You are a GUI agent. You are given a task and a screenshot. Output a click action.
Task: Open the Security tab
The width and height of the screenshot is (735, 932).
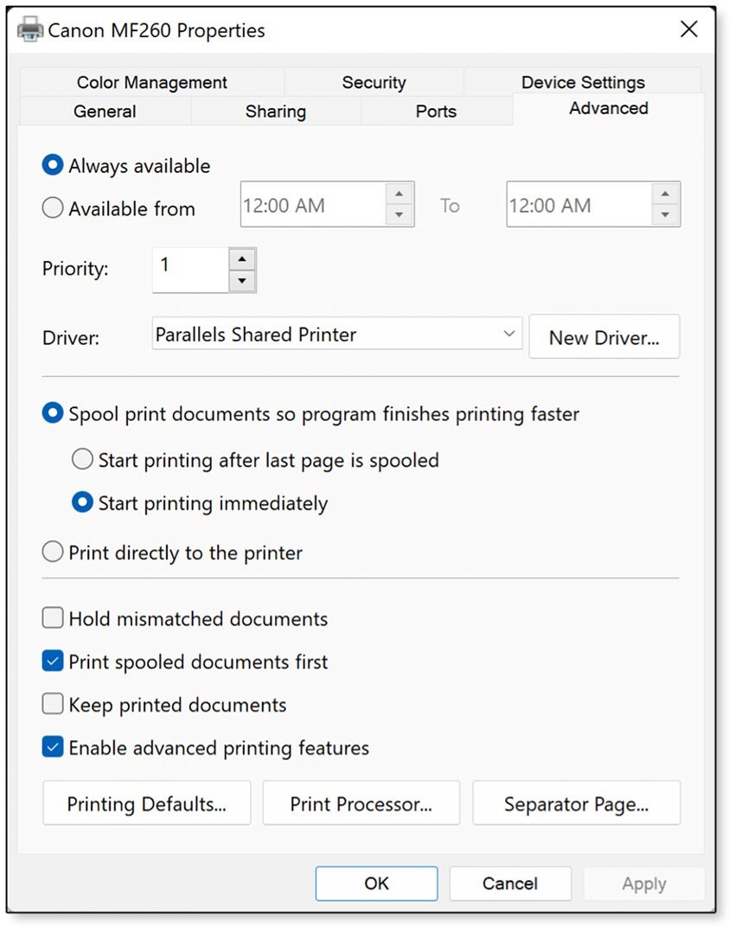click(x=374, y=82)
